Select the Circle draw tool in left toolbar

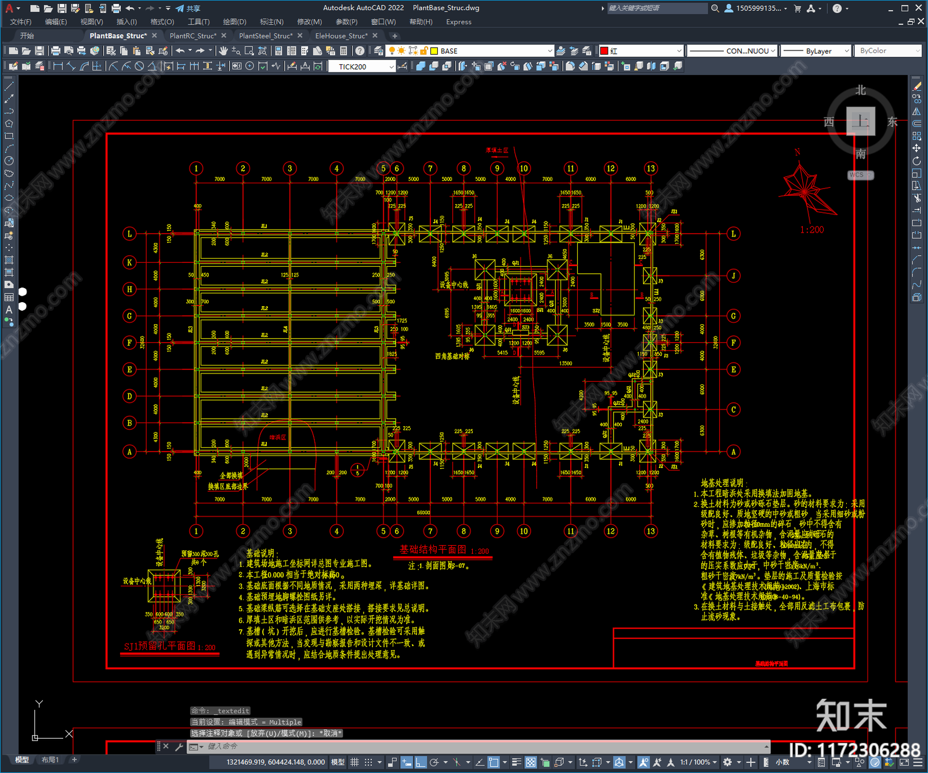(9, 161)
